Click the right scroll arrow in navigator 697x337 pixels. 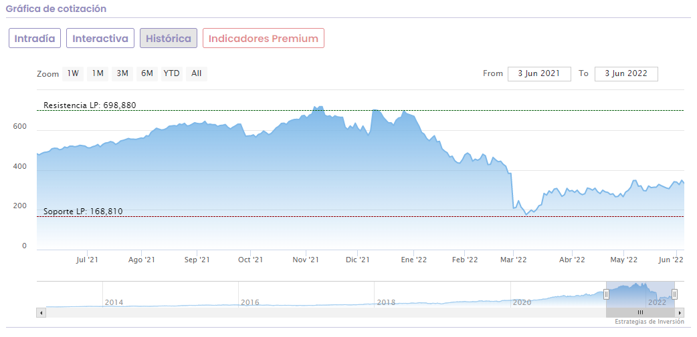(680, 312)
